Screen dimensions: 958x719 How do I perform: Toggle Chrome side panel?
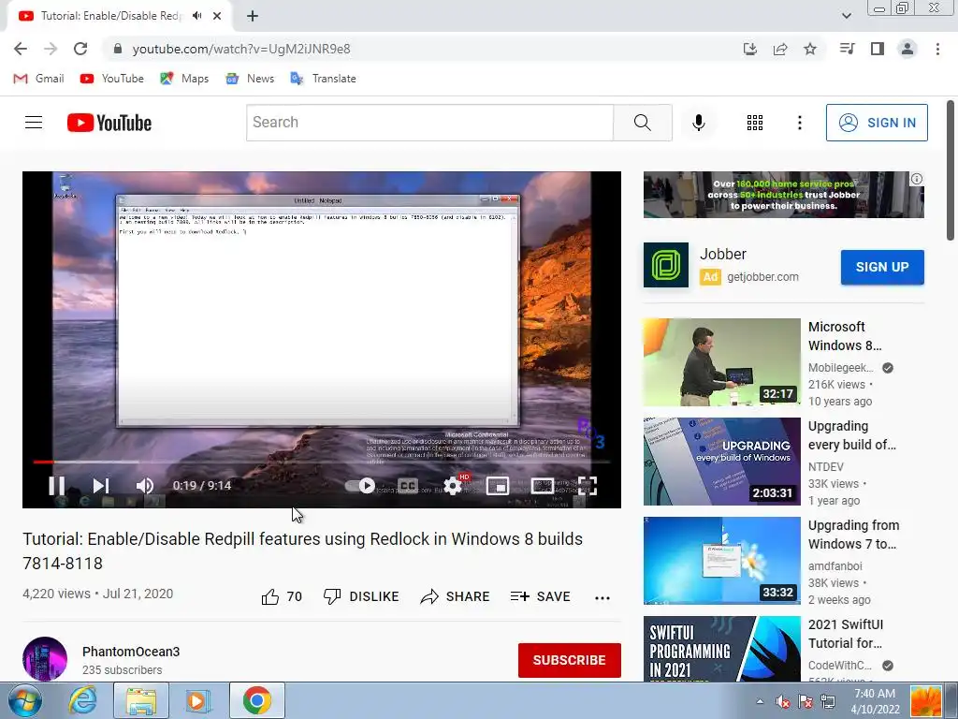pos(878,49)
